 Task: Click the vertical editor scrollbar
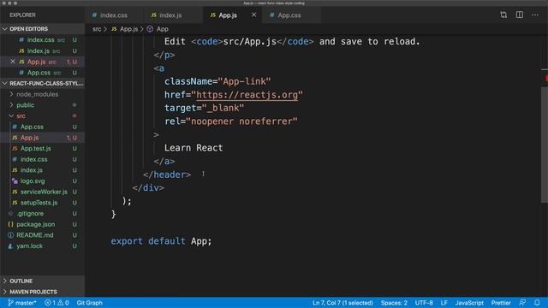pos(545,144)
